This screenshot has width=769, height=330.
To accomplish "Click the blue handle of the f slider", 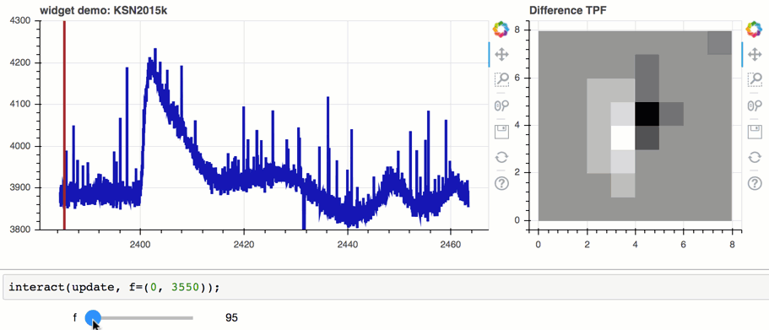I will click(93, 317).
